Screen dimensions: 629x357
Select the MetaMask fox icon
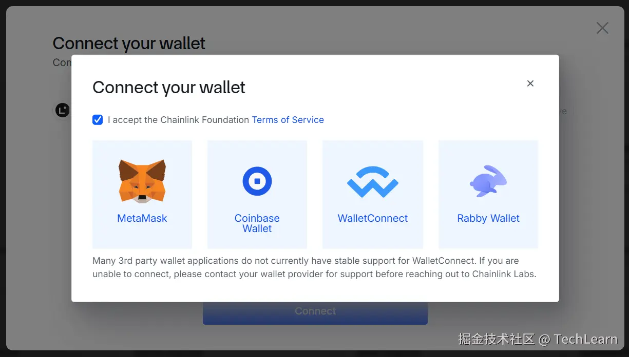coord(142,180)
